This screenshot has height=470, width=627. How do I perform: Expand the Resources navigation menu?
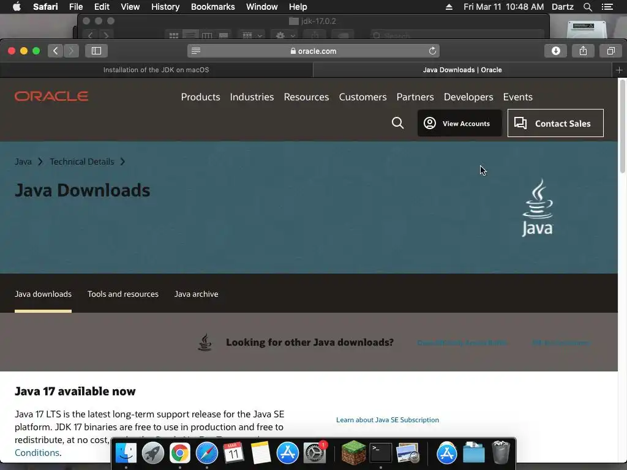click(x=306, y=97)
